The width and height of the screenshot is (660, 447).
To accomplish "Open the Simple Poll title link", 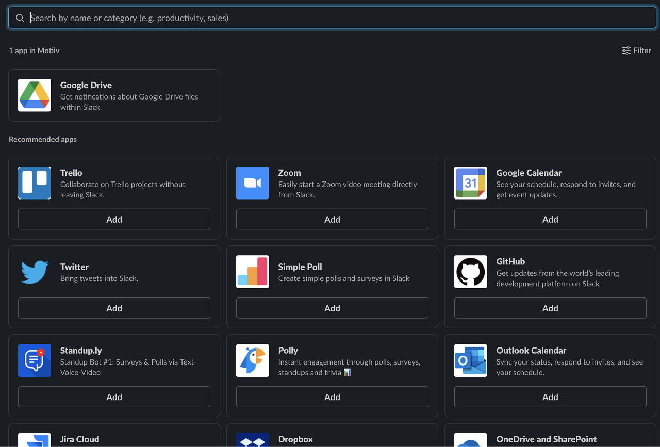I will pos(300,267).
